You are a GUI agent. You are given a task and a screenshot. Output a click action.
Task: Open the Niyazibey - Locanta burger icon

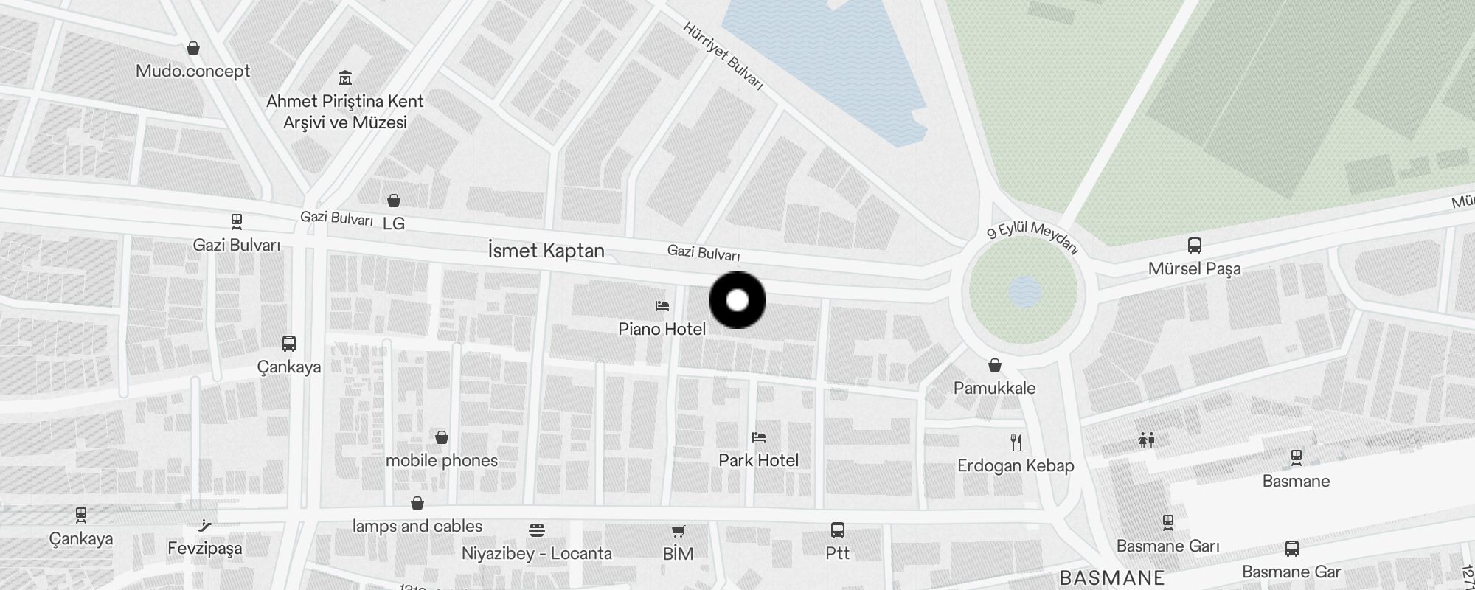(537, 530)
